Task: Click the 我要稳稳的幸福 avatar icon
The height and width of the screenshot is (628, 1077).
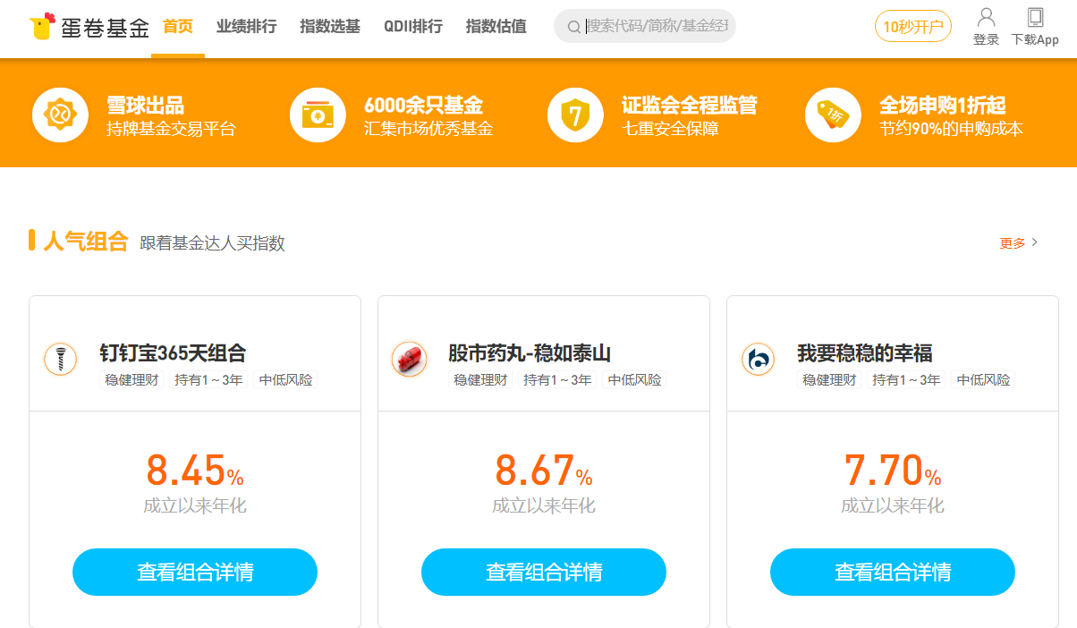Action: [x=759, y=360]
